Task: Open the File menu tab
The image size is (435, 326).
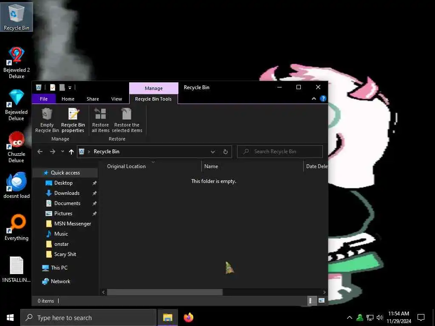Action: (44, 99)
